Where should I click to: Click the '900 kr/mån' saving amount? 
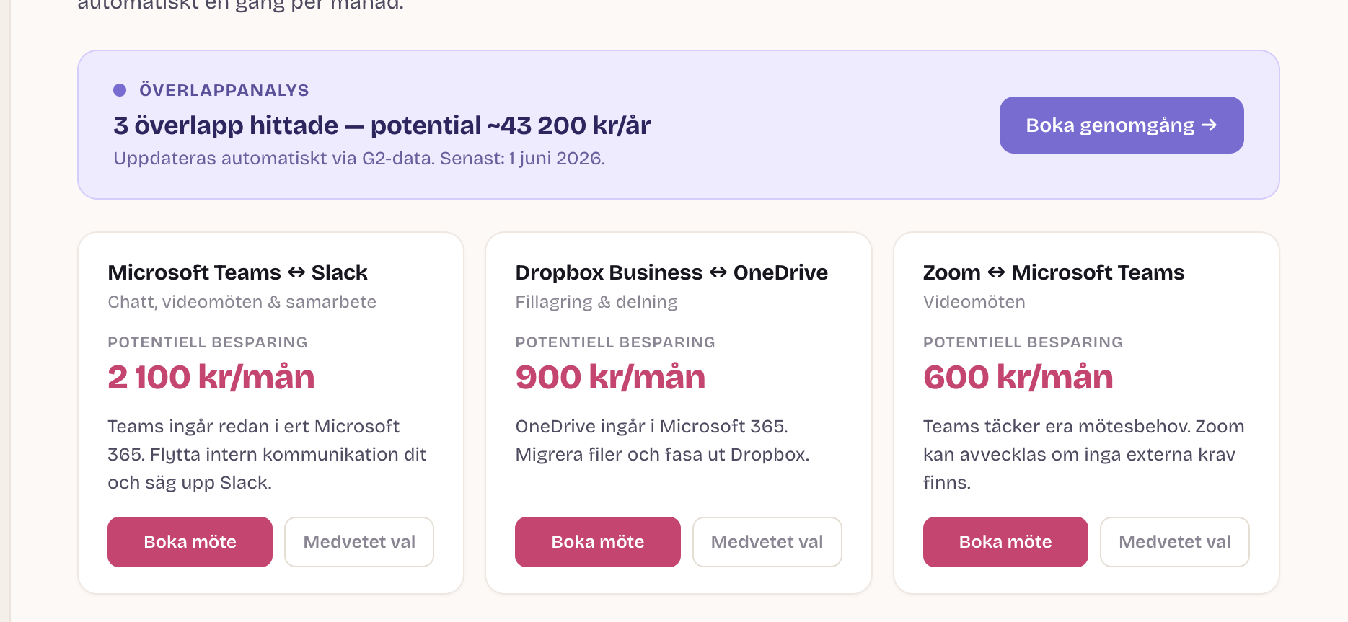[610, 377]
